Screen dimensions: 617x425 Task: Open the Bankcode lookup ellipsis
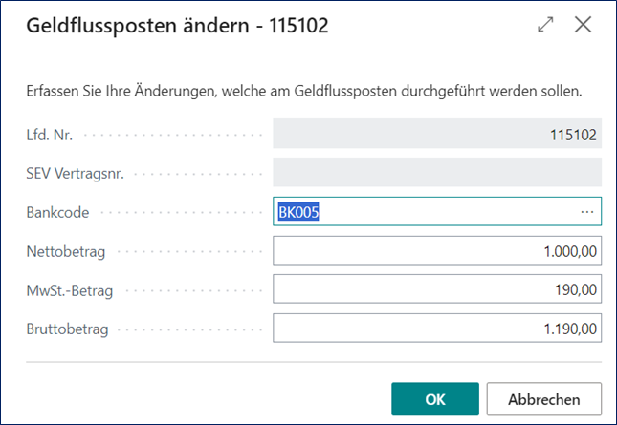pyautogui.click(x=587, y=212)
